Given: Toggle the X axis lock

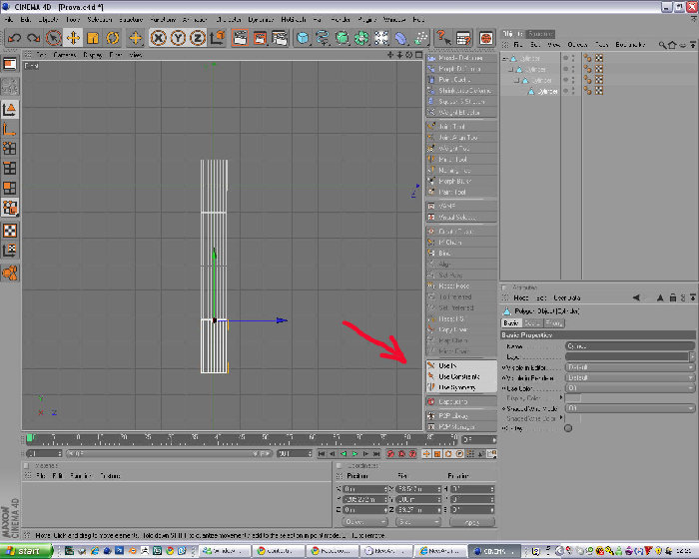Looking at the screenshot, I should coord(158,38).
